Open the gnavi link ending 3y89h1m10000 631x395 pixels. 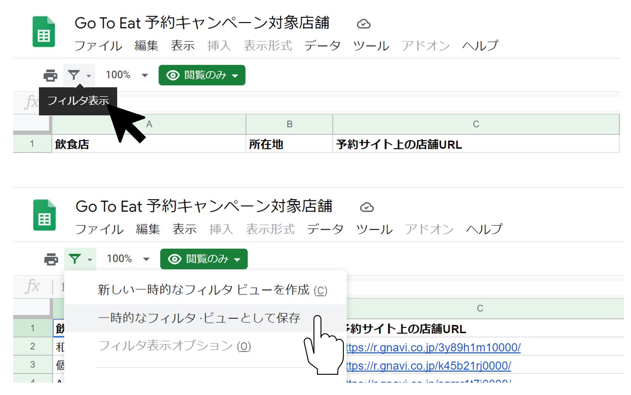pyautogui.click(x=433, y=347)
